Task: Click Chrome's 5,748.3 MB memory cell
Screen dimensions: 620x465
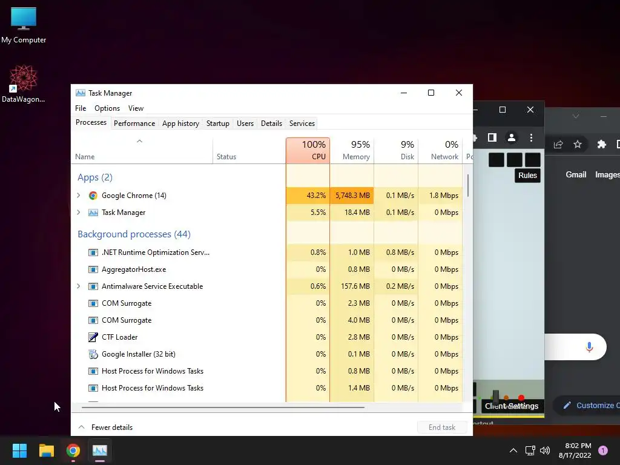Action: 352,196
